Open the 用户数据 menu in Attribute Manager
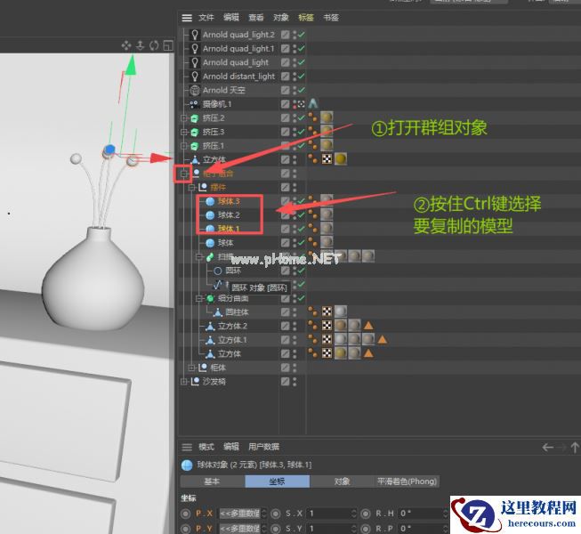This screenshot has width=581, height=534. click(264, 447)
